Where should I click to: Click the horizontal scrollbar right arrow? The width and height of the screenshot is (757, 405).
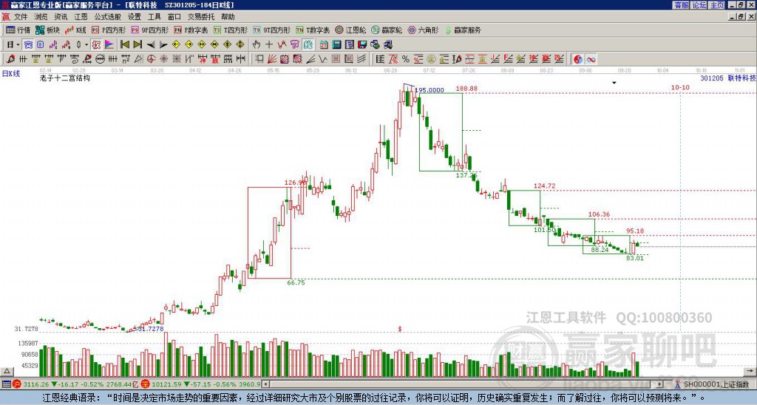(660, 384)
